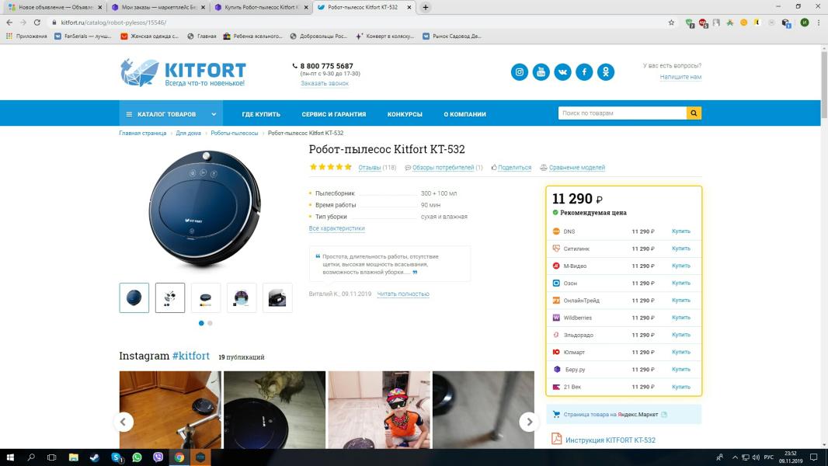Click Купить link for М-Видео
Image resolution: width=828 pixels, height=466 pixels.
(680, 266)
